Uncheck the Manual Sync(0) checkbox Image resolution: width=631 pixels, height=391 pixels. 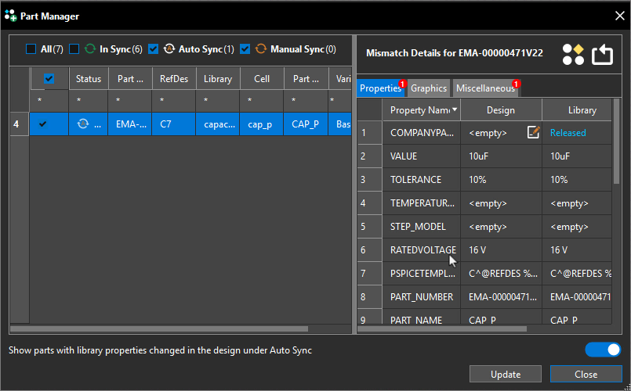245,49
